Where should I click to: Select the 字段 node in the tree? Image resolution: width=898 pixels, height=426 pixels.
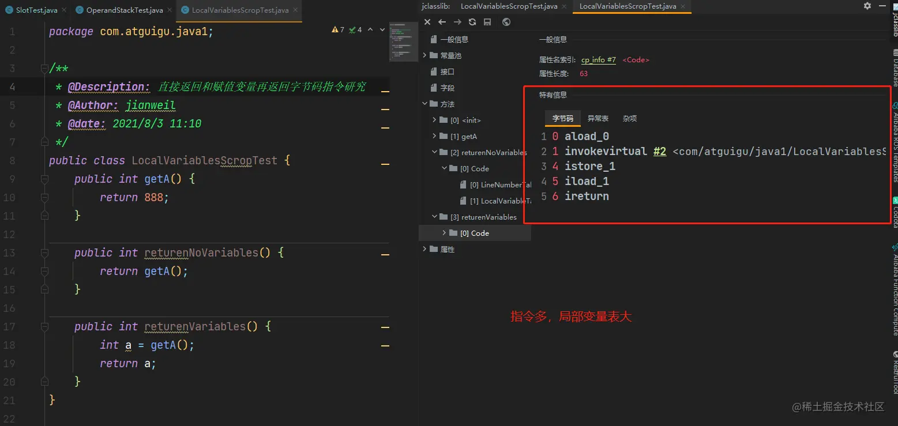tap(443, 88)
